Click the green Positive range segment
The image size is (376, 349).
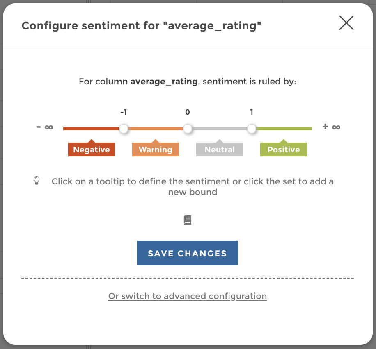point(284,129)
